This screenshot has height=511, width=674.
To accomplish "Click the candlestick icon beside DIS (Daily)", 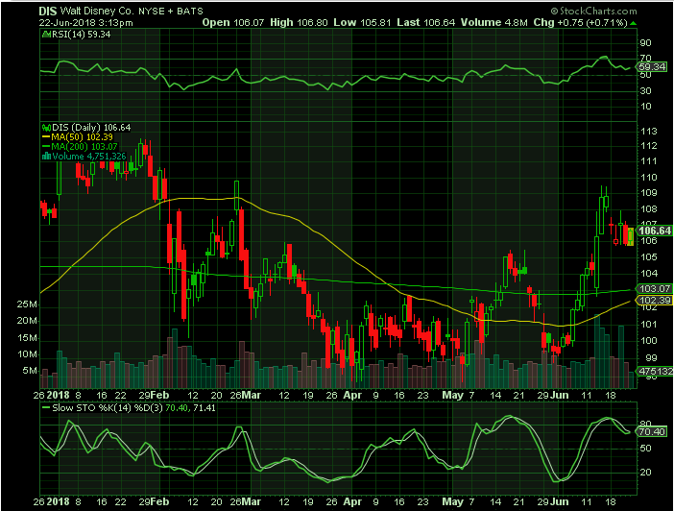I will point(46,128).
